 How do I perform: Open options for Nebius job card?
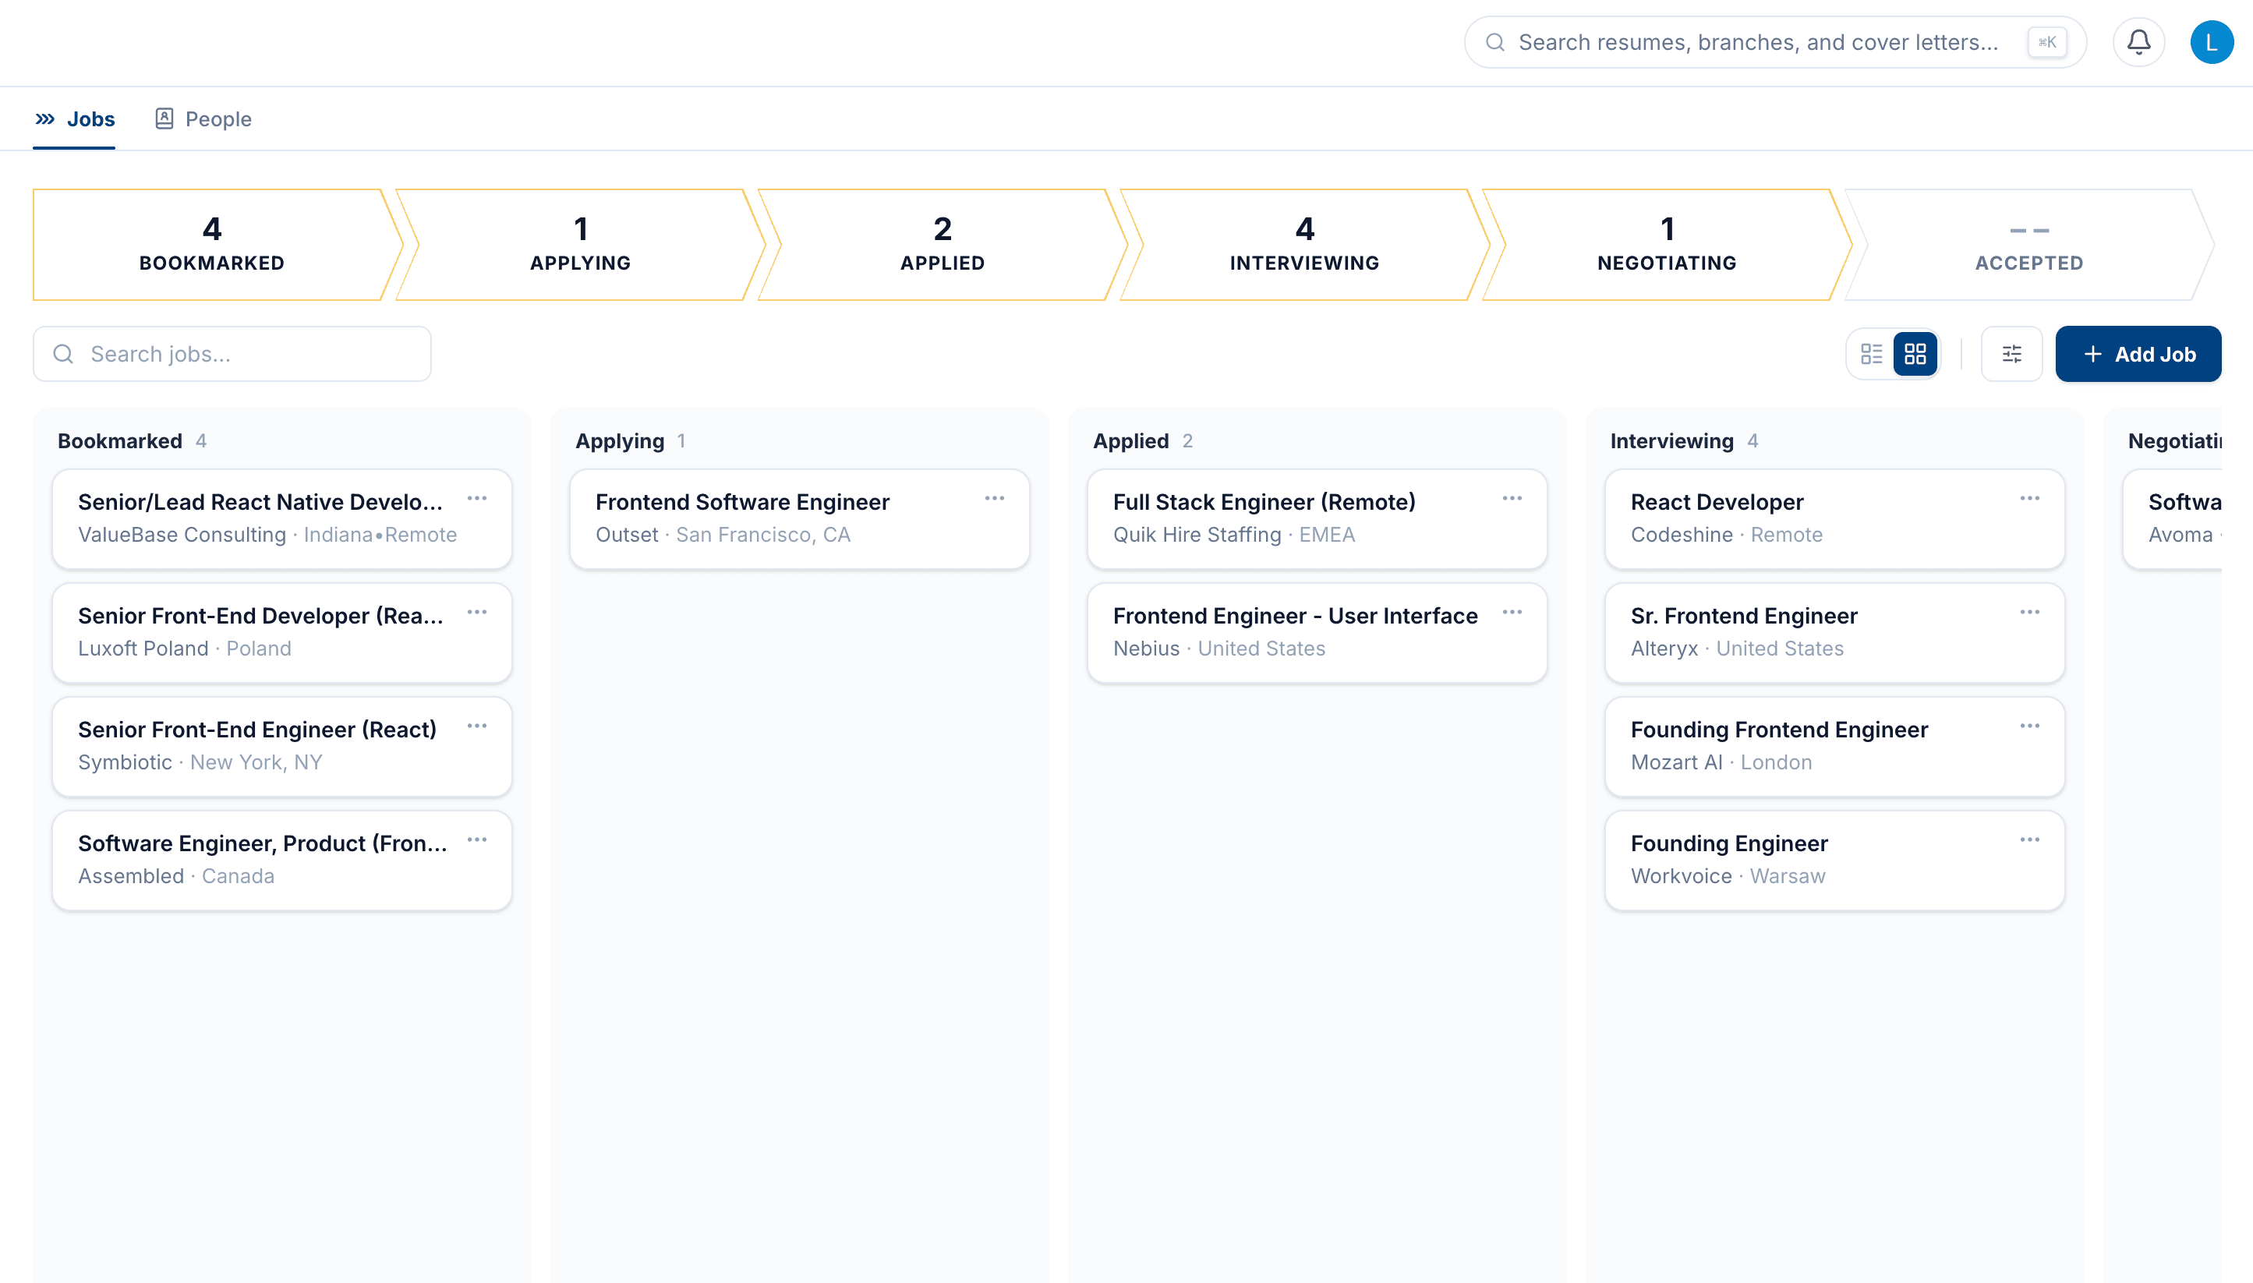click(x=1512, y=613)
